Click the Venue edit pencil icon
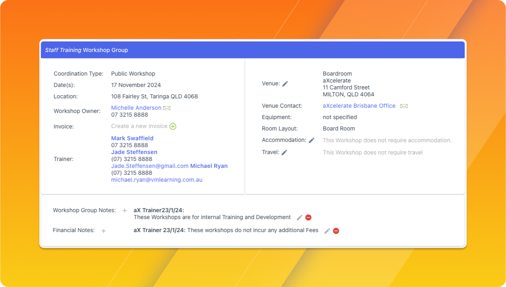The width and height of the screenshot is (506, 287). click(285, 83)
